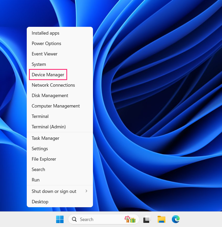
Task: Open the Run dialog entry
Action: click(60, 180)
